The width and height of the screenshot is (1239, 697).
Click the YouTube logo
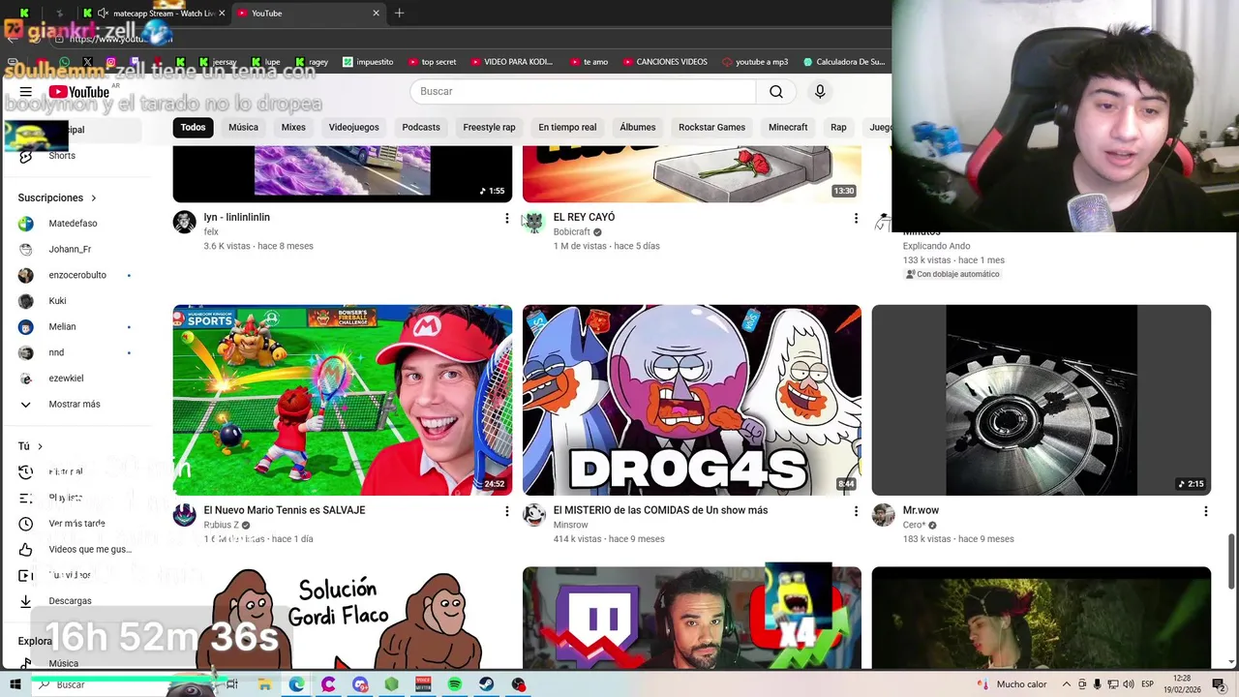coord(79,92)
